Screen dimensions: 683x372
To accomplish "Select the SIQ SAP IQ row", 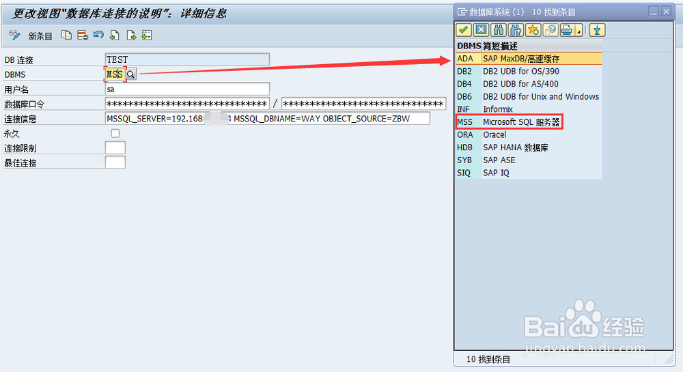I will point(529,173).
